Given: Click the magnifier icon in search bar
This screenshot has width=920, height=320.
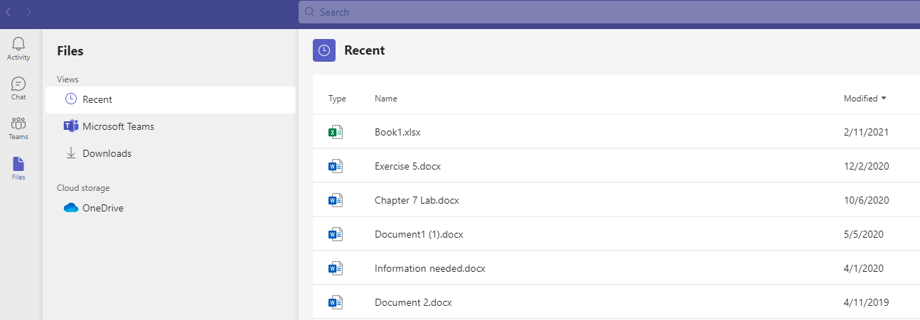Looking at the screenshot, I should tap(309, 12).
